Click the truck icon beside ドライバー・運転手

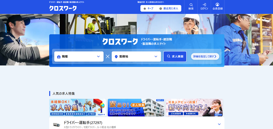[57, 124]
